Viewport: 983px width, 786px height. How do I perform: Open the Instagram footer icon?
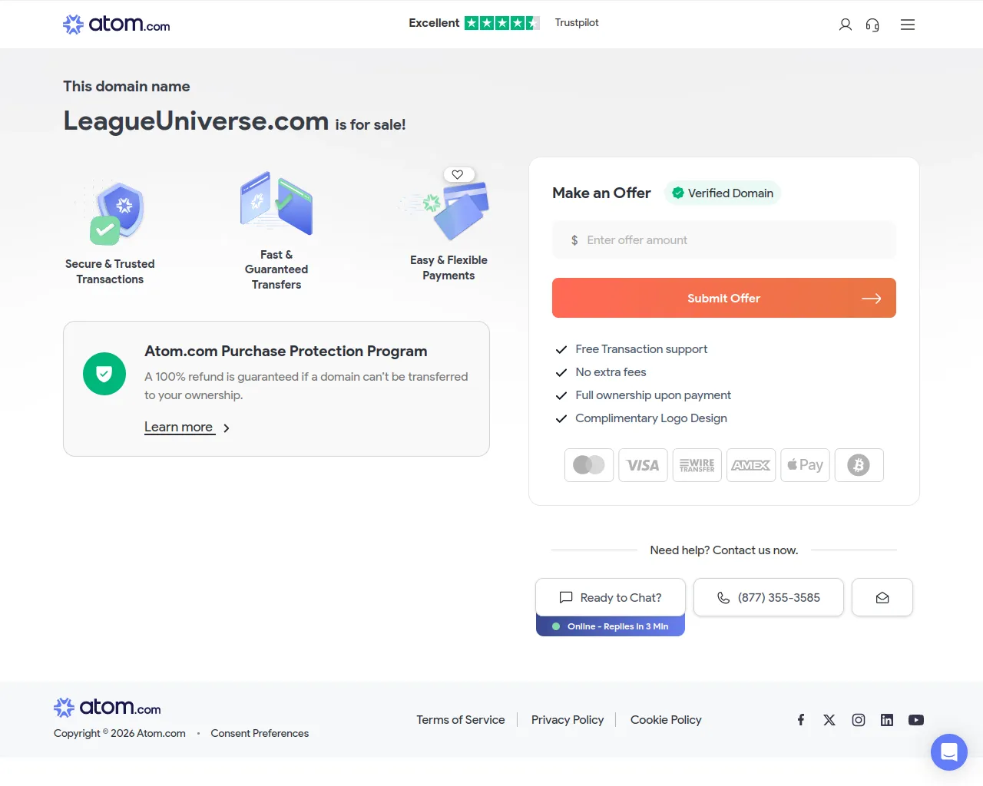pyautogui.click(x=859, y=720)
